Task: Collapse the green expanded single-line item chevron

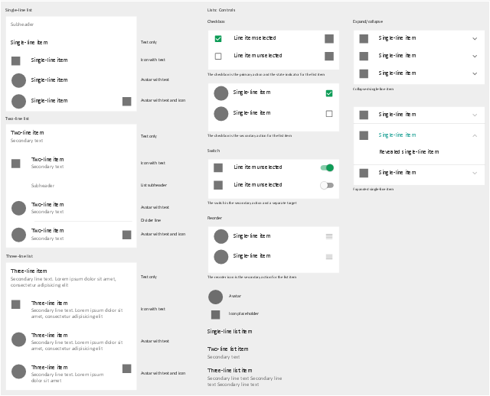Action: point(475,135)
